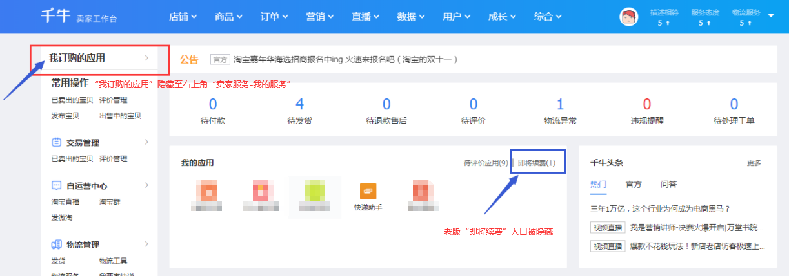Click 评价管理 under 常用操作
The image size is (789, 276).
(114, 100)
